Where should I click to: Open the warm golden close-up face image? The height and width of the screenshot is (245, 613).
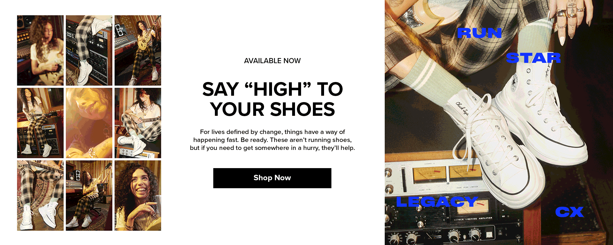[x=89, y=123]
